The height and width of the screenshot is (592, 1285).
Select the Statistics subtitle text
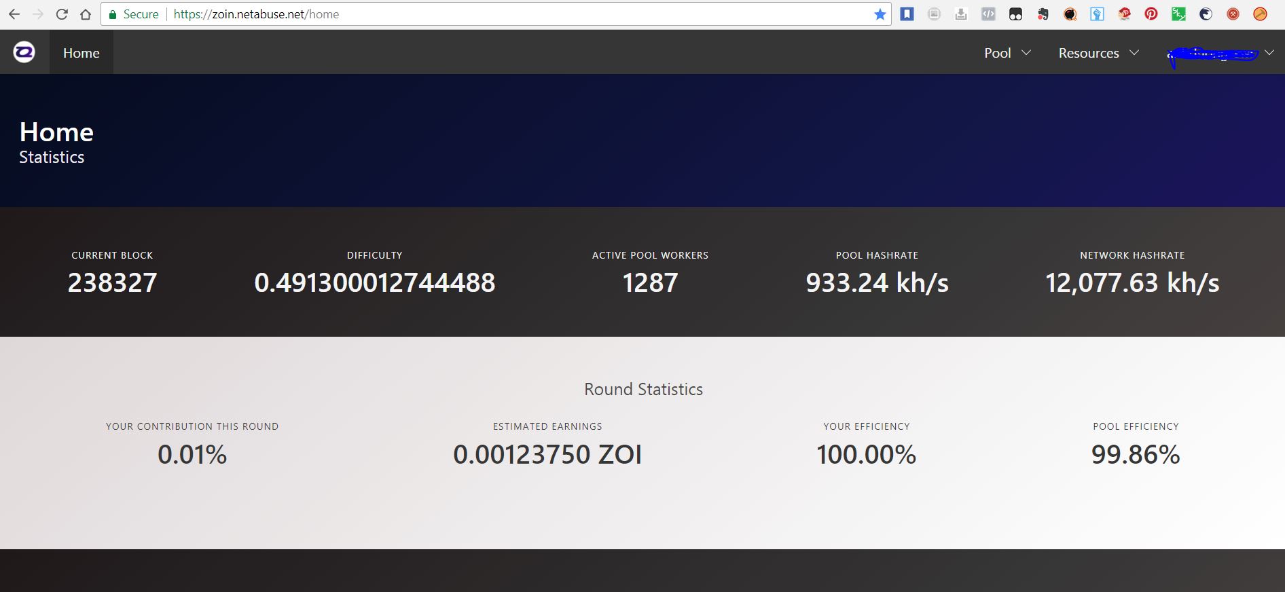click(x=52, y=157)
